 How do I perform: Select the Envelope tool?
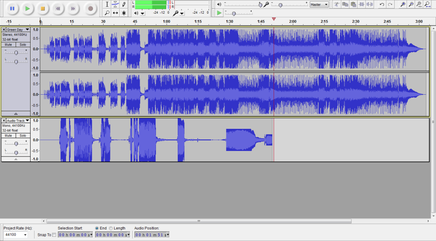point(115,4)
